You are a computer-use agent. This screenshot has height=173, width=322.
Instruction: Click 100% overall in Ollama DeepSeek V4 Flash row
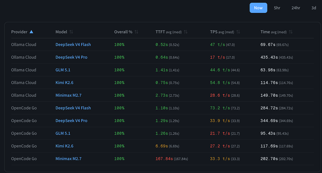coord(119,45)
